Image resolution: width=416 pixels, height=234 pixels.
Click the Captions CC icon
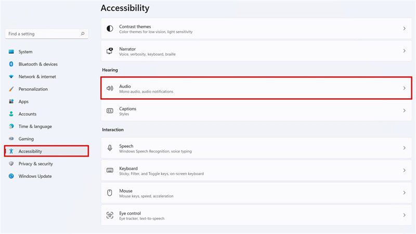click(x=110, y=111)
